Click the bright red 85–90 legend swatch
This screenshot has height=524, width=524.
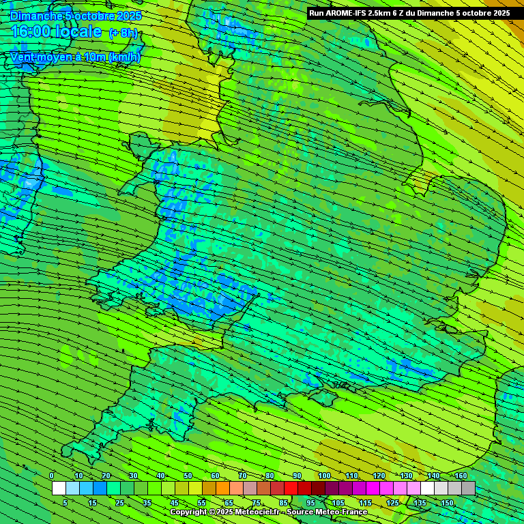(x=291, y=489)
